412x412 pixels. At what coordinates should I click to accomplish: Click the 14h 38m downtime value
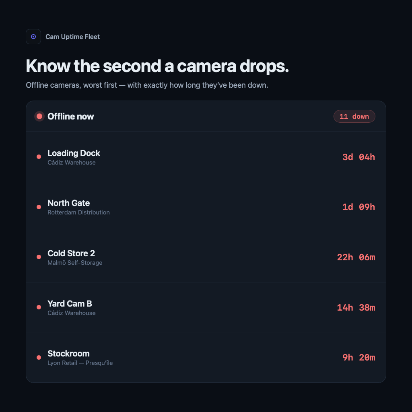pyautogui.click(x=356, y=307)
